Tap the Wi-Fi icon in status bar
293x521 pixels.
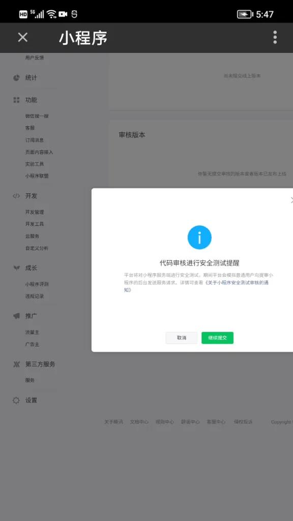pos(51,14)
